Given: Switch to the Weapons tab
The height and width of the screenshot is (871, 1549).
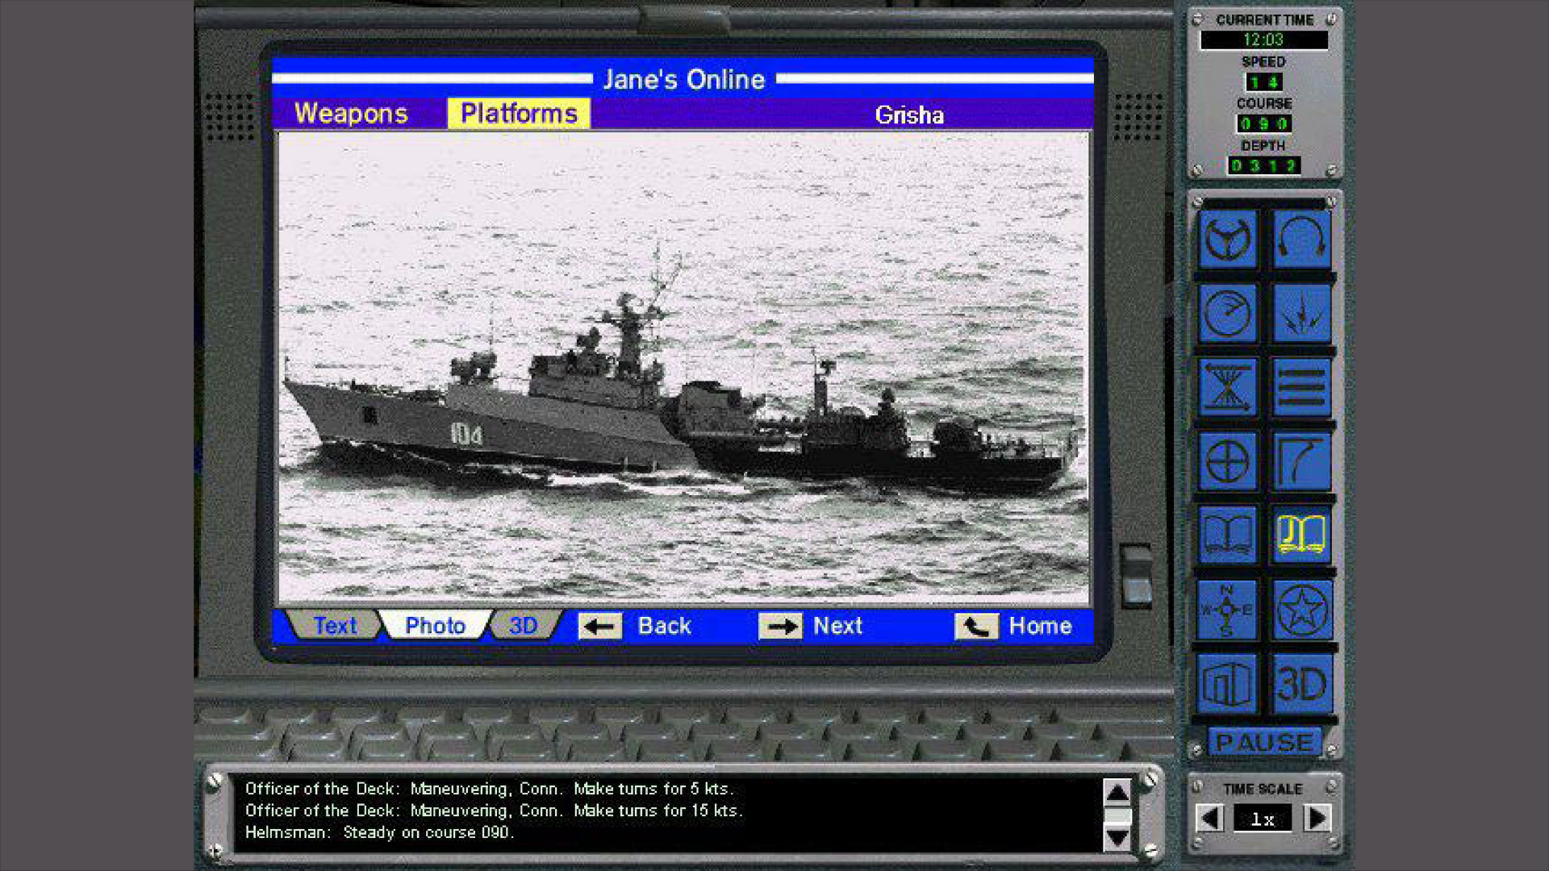Looking at the screenshot, I should pos(351,114).
